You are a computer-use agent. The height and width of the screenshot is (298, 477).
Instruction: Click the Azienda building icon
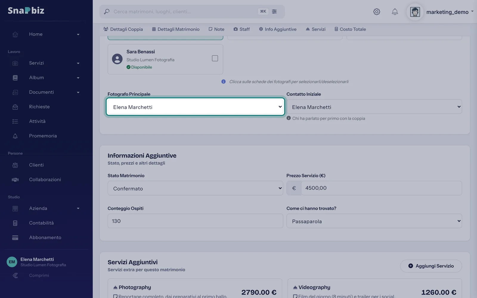[x=15, y=209]
